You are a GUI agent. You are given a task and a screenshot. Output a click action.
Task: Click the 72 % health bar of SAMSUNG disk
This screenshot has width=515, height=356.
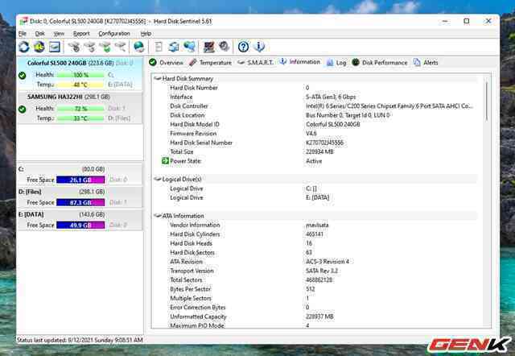(80, 109)
